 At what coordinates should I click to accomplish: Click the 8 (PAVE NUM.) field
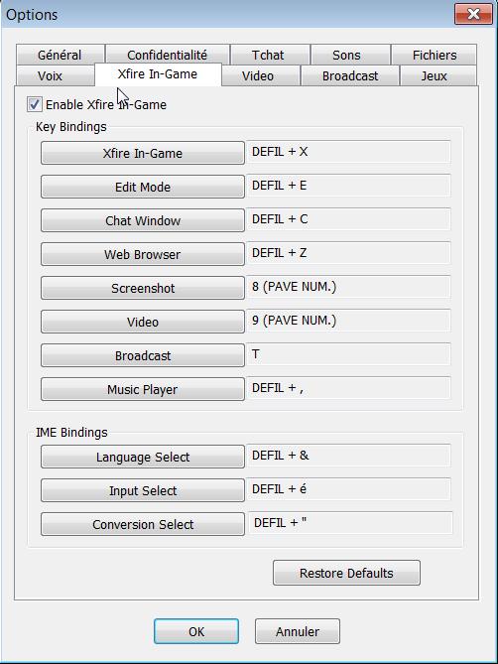pos(348,287)
